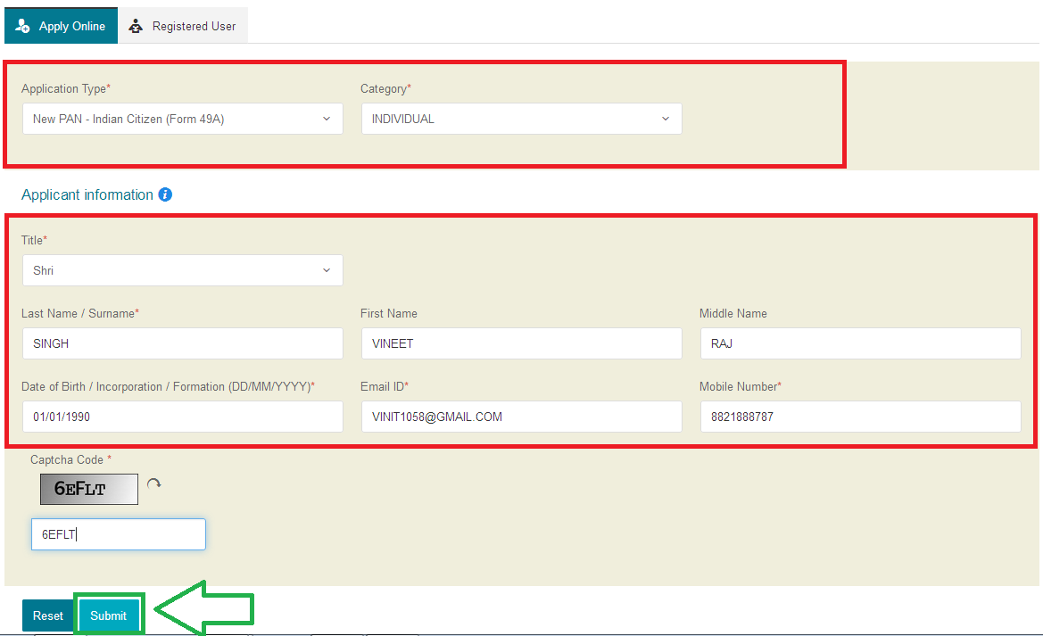Image resolution: width=1043 pixels, height=636 pixels.
Task: Select the Email ID input field
Action: click(x=521, y=416)
